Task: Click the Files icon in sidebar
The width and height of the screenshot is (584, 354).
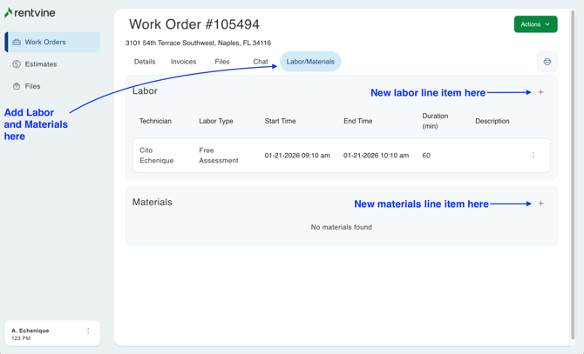Action: pyautogui.click(x=17, y=86)
